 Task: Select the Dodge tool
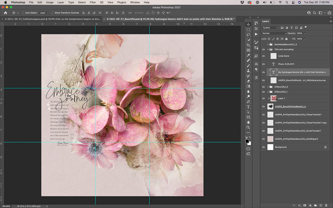point(248,97)
